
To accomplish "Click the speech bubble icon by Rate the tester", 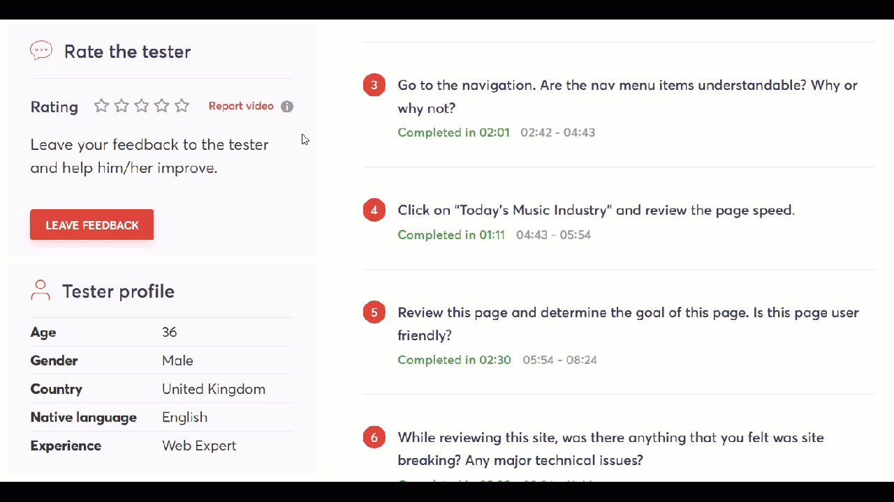I will pyautogui.click(x=41, y=51).
